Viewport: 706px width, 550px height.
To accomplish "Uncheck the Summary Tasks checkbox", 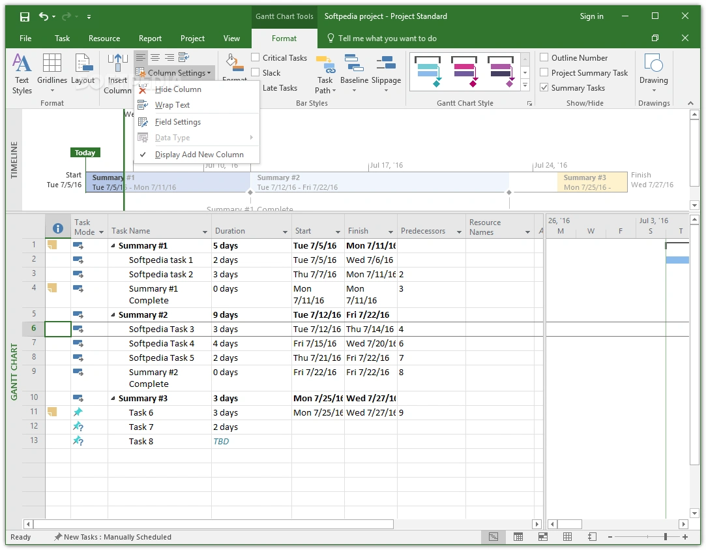I will click(x=544, y=88).
